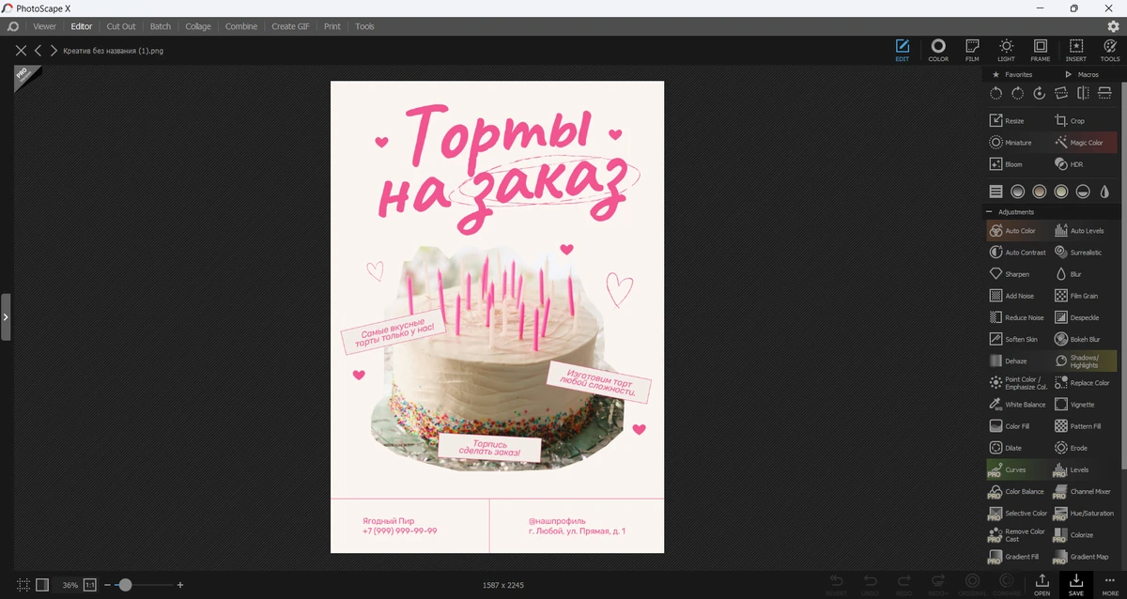The image size is (1127, 599).
Task: Open the settings gear icon
Action: pos(1113,26)
